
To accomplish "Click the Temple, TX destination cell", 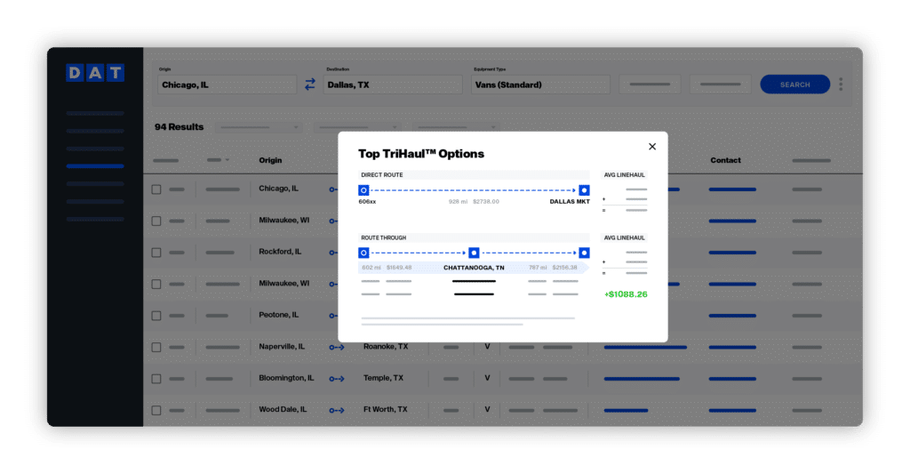I will tap(383, 378).
